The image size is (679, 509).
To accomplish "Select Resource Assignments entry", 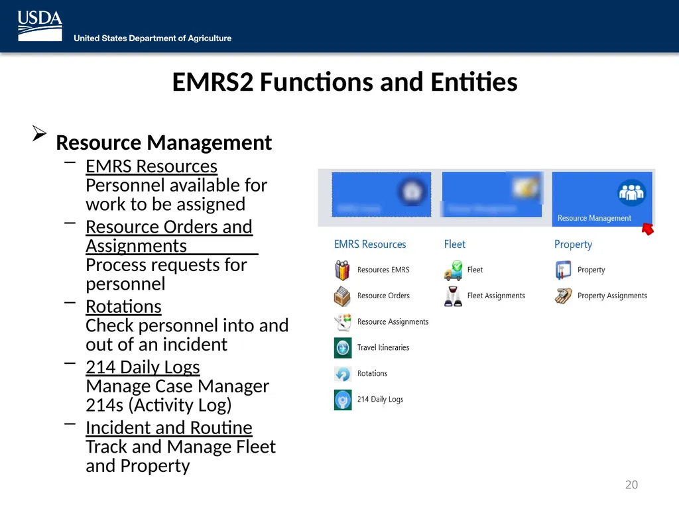I will [x=393, y=321].
